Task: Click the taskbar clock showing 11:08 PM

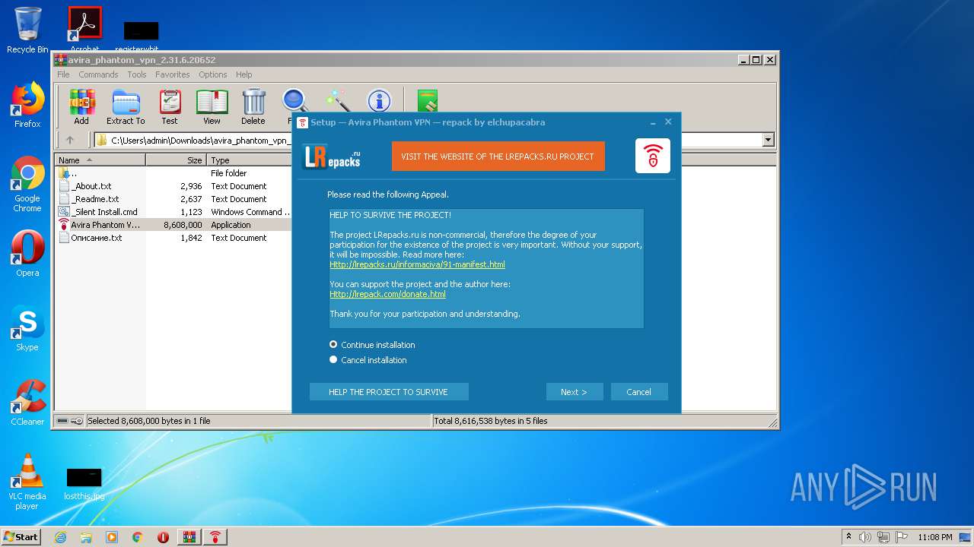Action: click(x=935, y=537)
